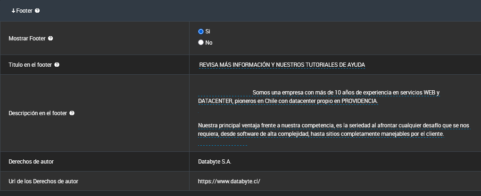Open help tooltip for Mostrar Footer
Image resolution: width=481 pixels, height=196 pixels.
click(x=50, y=39)
